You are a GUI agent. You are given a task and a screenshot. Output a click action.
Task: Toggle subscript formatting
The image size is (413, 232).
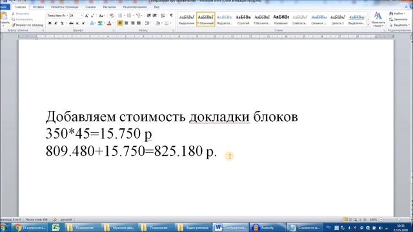pyautogui.click(x=77, y=23)
